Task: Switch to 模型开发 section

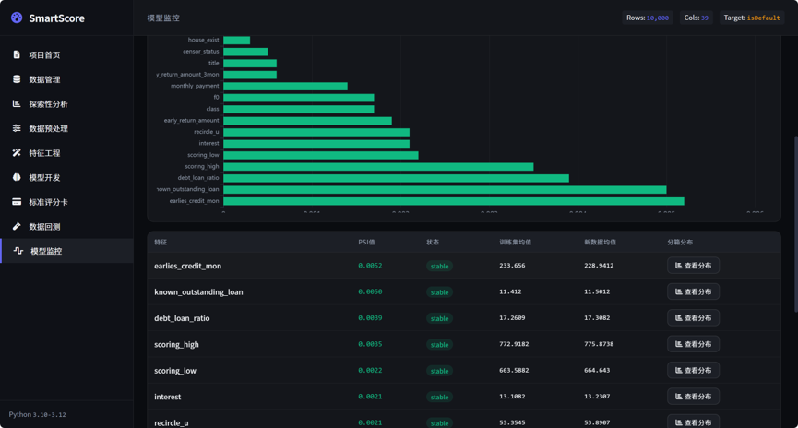Action: pyautogui.click(x=66, y=178)
